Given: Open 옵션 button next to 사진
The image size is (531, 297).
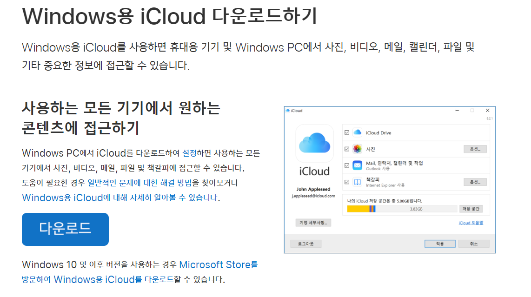Looking at the screenshot, I should 475,149.
